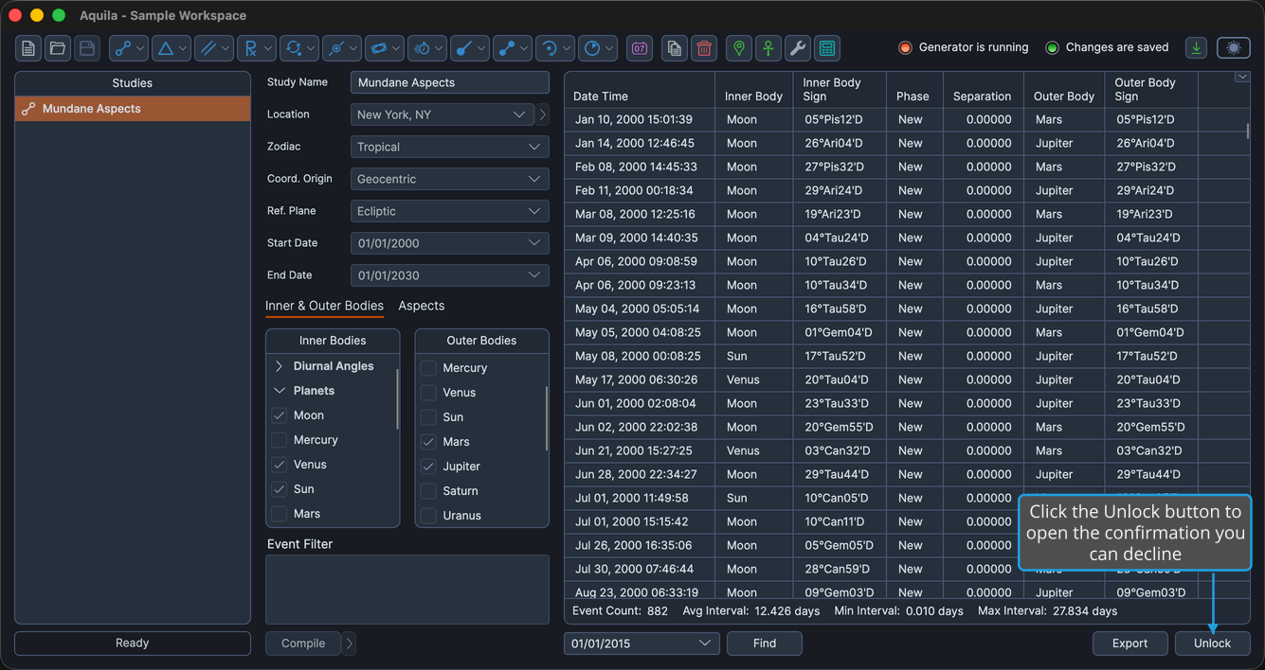Screen dimensions: 1265x670
Task: Uncheck Jupiter in Outer Bodies
Action: coord(428,467)
